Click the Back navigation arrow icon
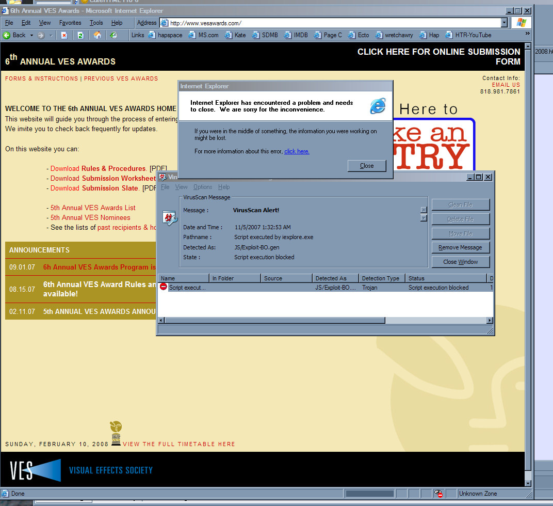This screenshot has width=553, height=506. pyautogui.click(x=7, y=35)
